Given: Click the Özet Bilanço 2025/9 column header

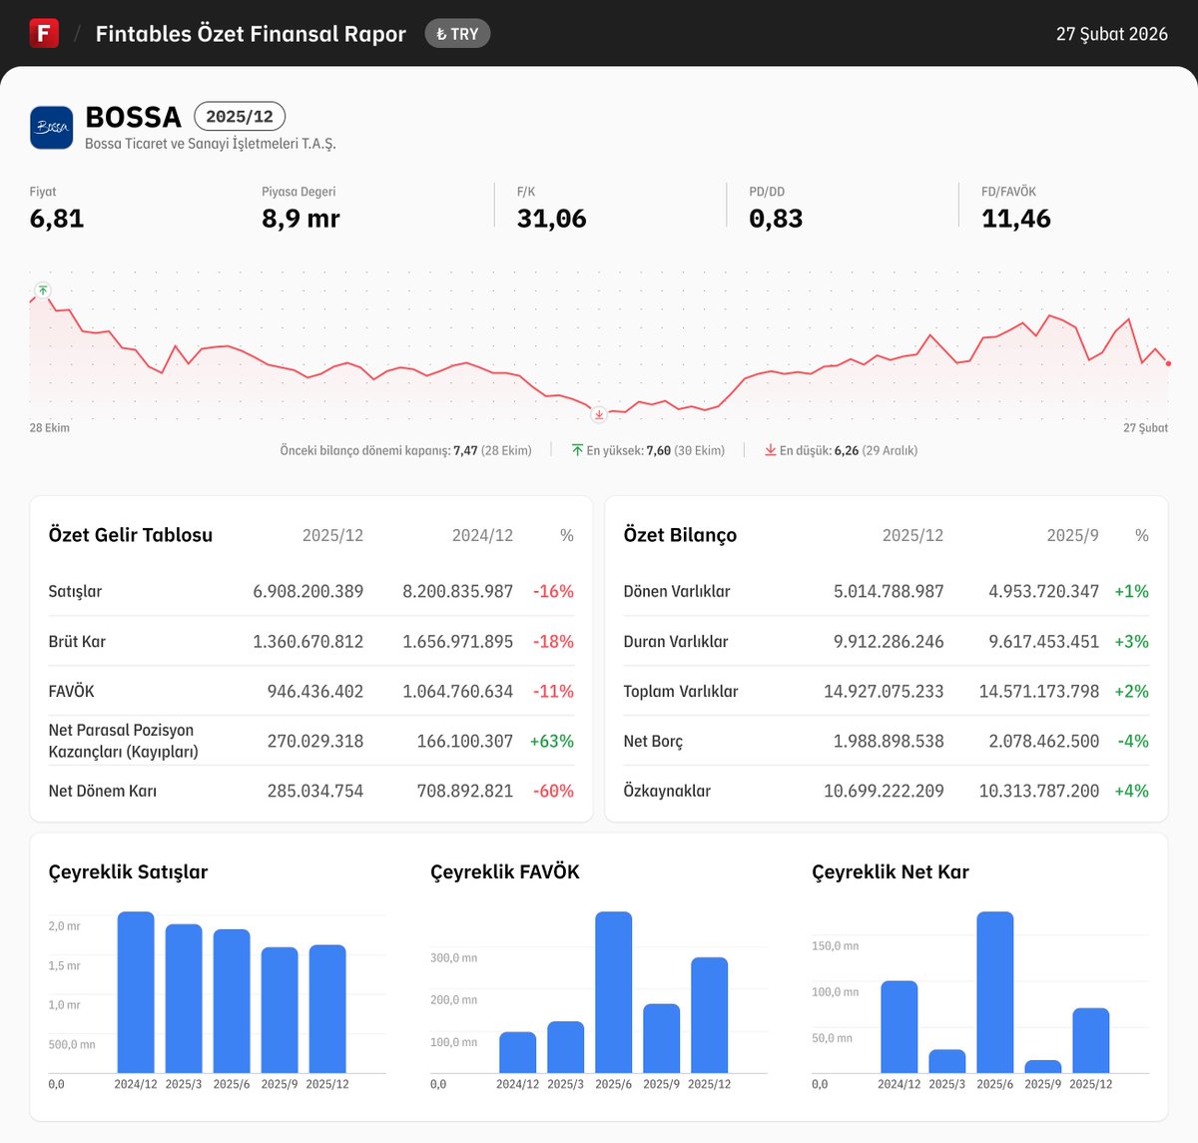Looking at the screenshot, I should click(x=1072, y=536).
